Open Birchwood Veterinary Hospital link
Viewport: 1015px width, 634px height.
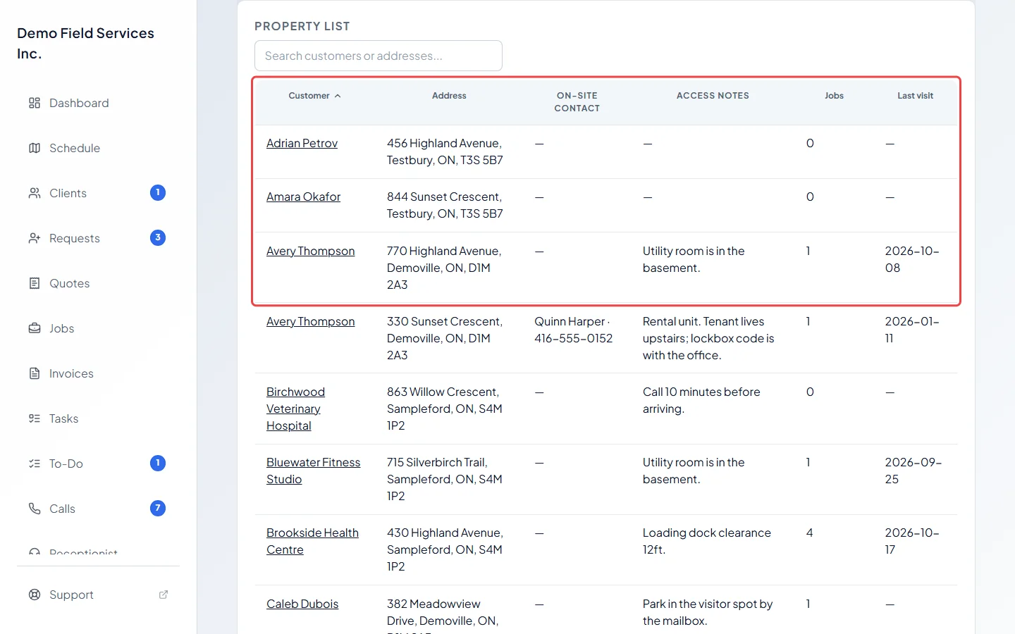click(x=295, y=409)
